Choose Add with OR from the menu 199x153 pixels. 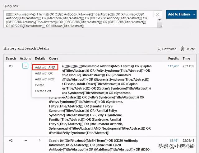pos(44,73)
